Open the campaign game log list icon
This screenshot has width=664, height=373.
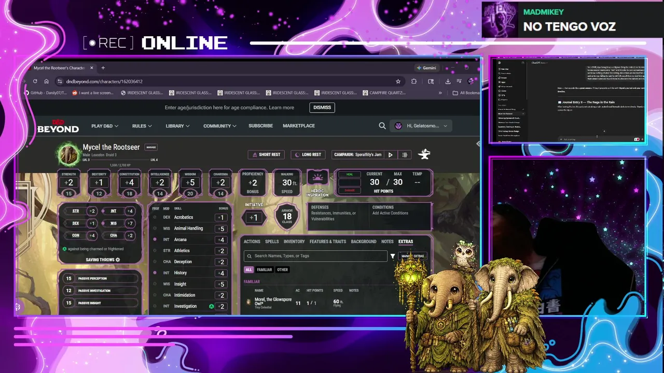pos(405,154)
